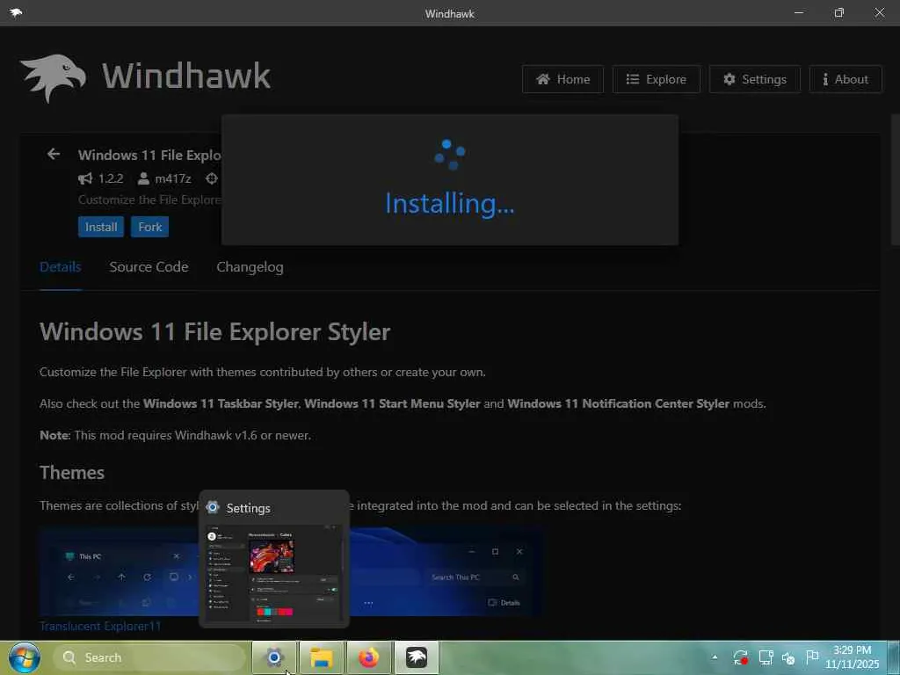Click the page vertical scrollbar

click(x=895, y=180)
